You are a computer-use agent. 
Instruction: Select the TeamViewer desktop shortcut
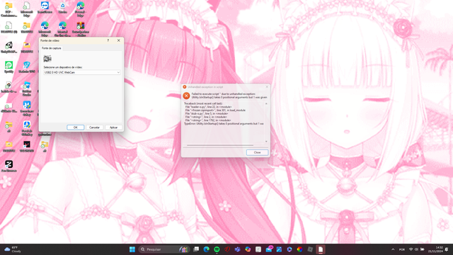point(45,8)
